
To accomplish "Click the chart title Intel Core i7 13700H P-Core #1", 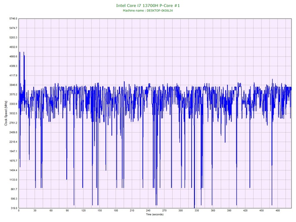I will click(x=148, y=5).
